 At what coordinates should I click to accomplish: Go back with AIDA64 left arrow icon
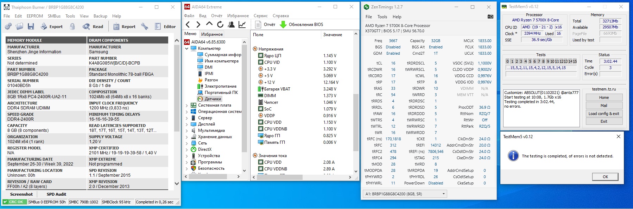pos(188,24)
